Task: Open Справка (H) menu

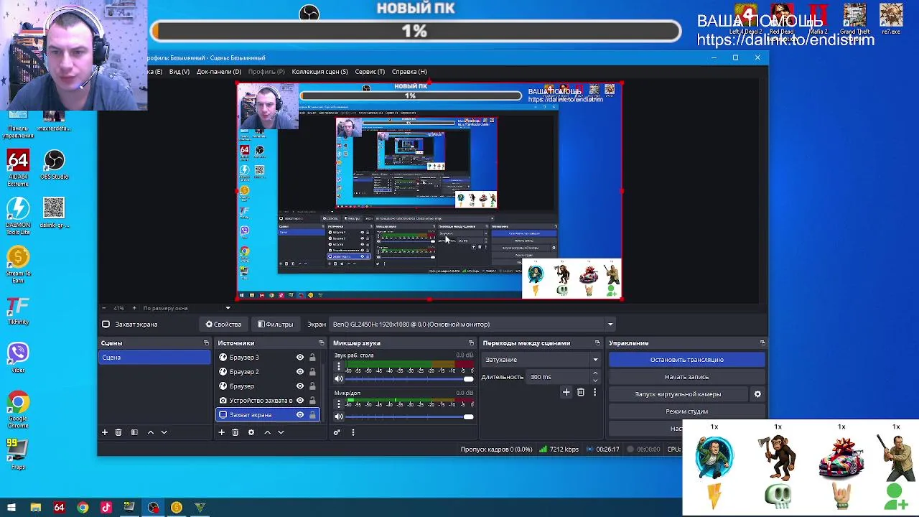Action: (409, 72)
